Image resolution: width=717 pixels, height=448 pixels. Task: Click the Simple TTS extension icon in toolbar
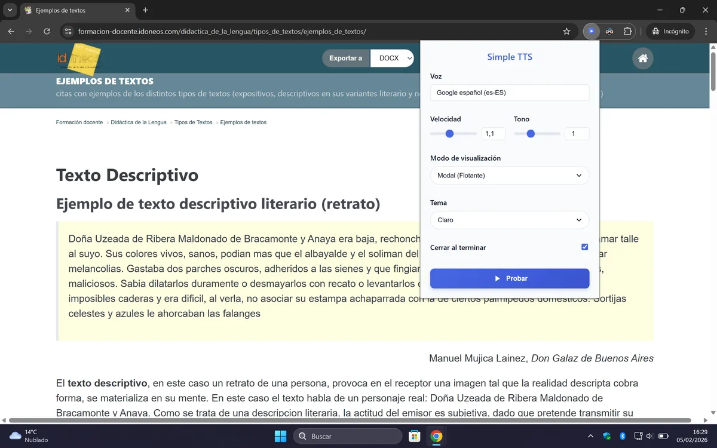(x=591, y=31)
